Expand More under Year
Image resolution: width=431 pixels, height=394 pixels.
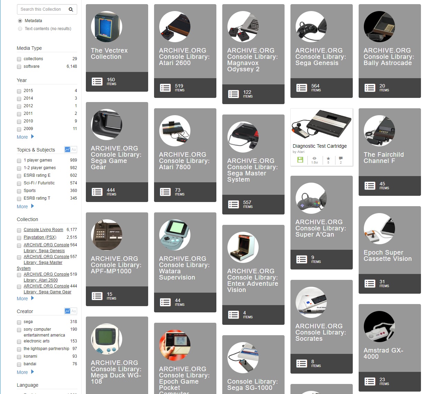(x=25, y=137)
